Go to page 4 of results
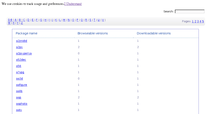211x114 pixels. coord(200,21)
